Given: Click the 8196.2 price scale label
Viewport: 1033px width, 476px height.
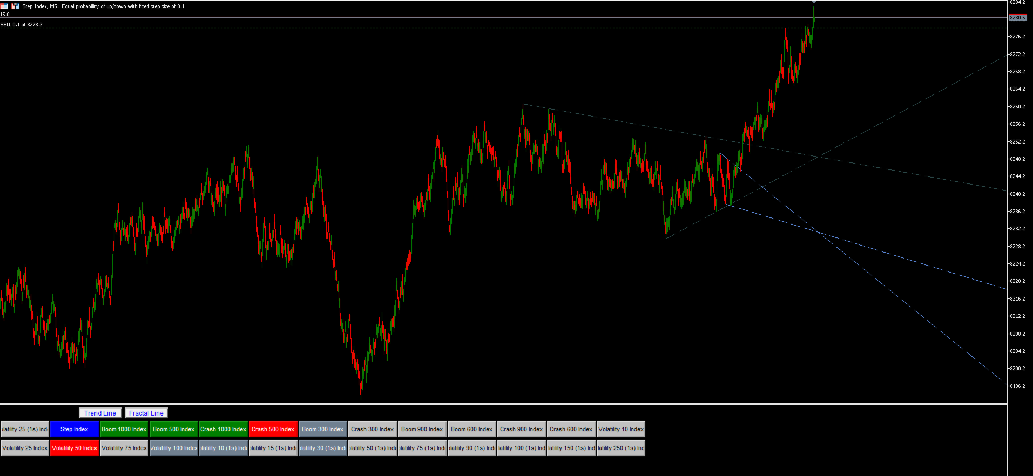Looking at the screenshot, I should pos(1017,386).
